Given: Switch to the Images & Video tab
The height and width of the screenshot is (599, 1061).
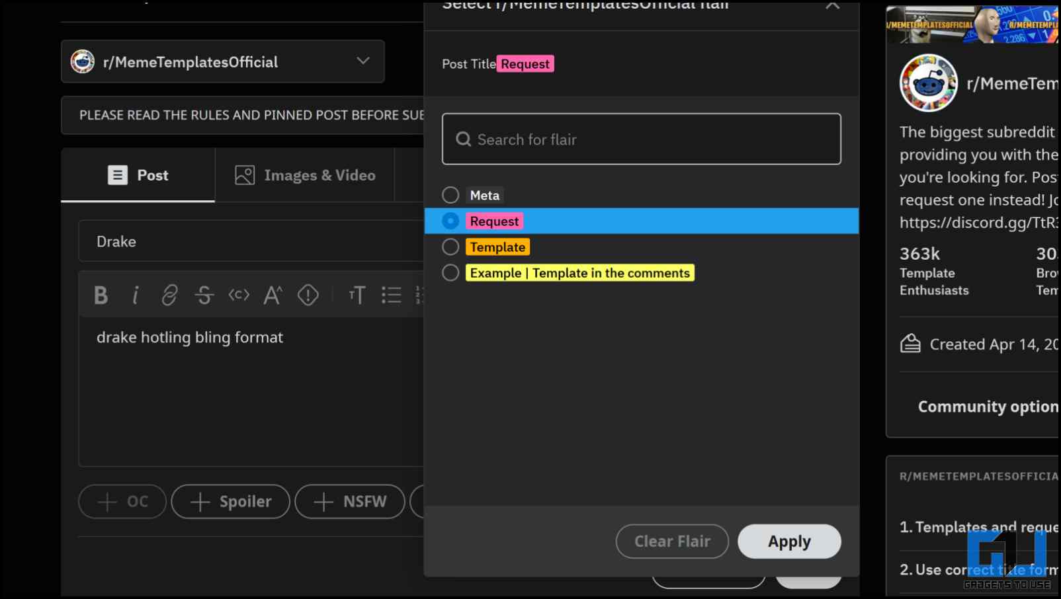Looking at the screenshot, I should pos(305,175).
